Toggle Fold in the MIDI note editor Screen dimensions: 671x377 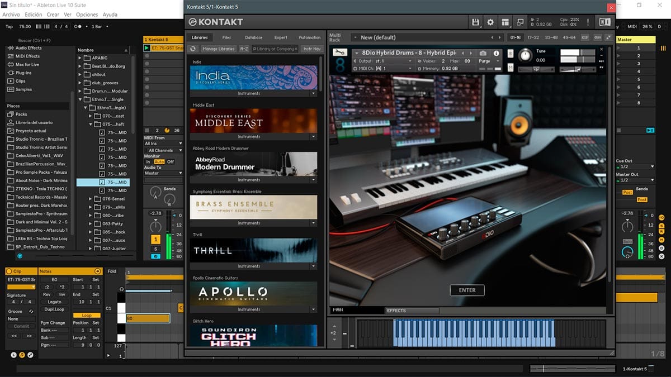(112, 271)
